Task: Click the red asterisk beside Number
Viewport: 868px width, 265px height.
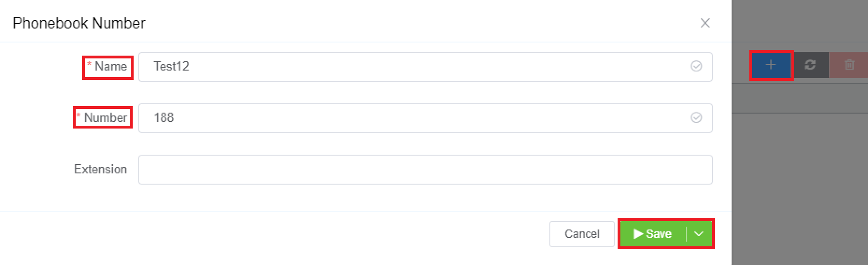Action: point(78,115)
